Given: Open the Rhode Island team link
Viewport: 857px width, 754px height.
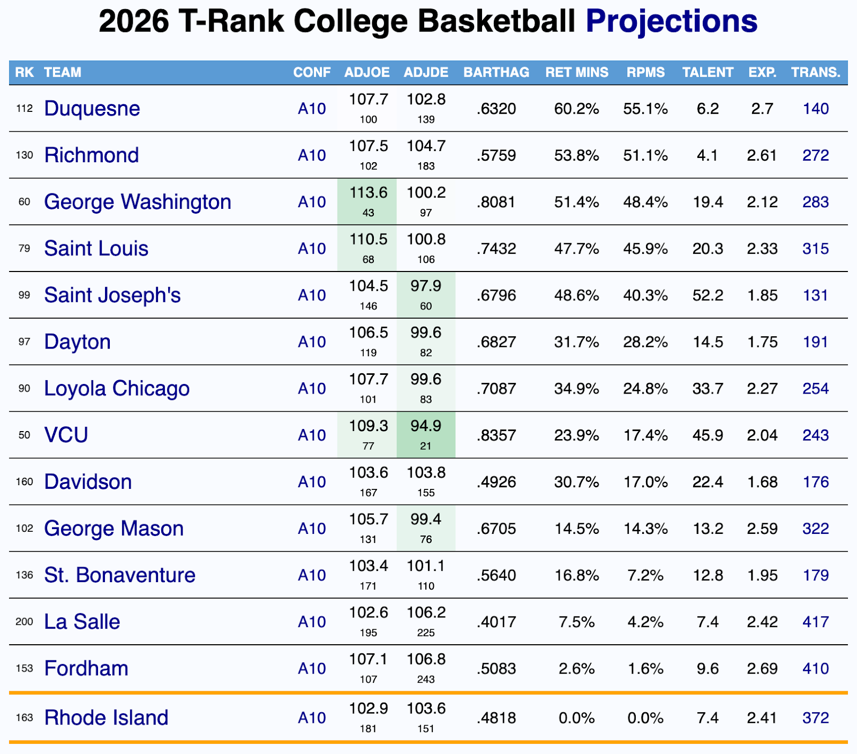Looking at the screenshot, I should [x=106, y=718].
